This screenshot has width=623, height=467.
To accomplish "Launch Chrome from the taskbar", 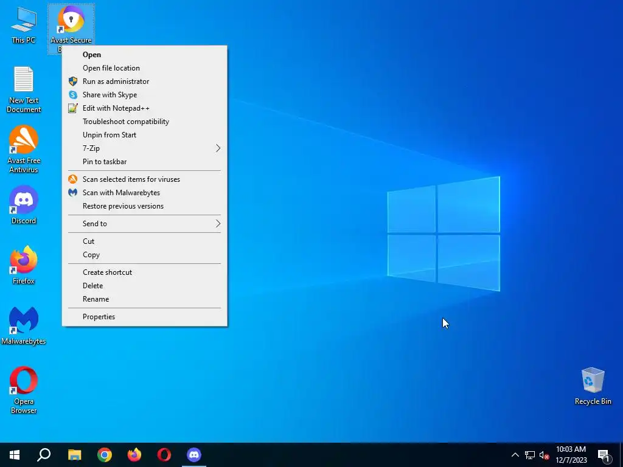I will pyautogui.click(x=105, y=455).
